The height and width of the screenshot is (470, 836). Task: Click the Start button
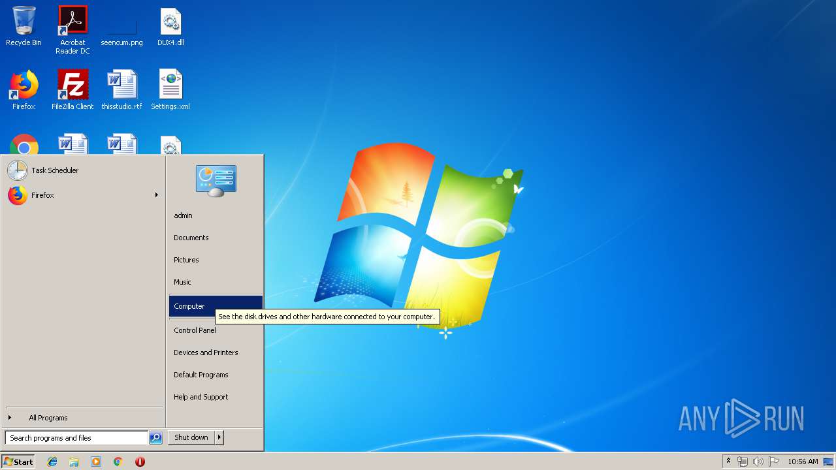(18, 462)
